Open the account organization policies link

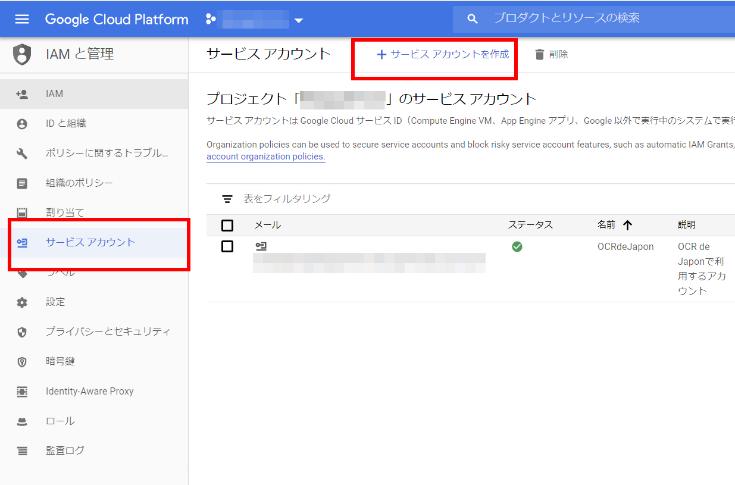tap(265, 157)
